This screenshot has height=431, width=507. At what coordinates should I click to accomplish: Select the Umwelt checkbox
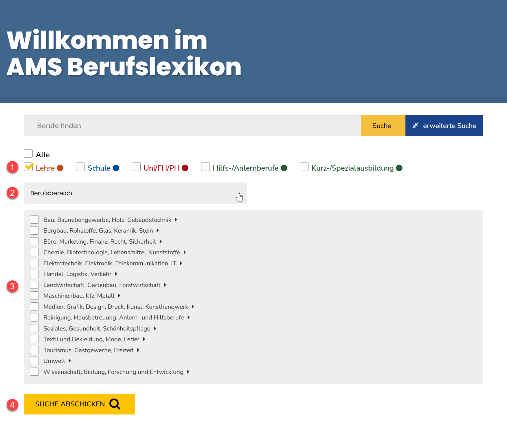coord(34,361)
